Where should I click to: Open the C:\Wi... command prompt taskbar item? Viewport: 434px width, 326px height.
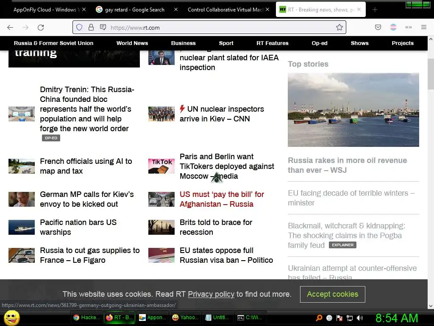click(x=251, y=318)
